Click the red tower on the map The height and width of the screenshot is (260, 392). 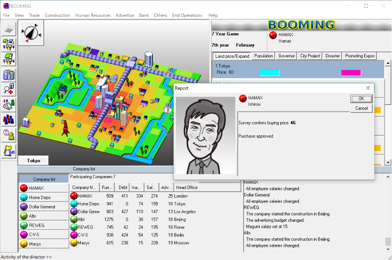tap(66, 128)
